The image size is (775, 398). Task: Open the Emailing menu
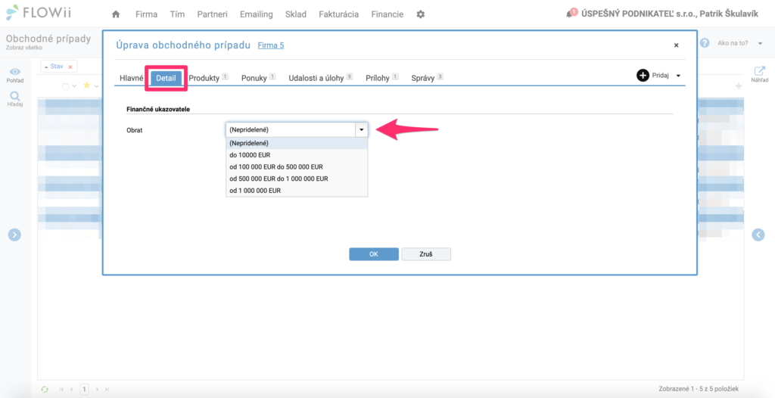click(256, 14)
